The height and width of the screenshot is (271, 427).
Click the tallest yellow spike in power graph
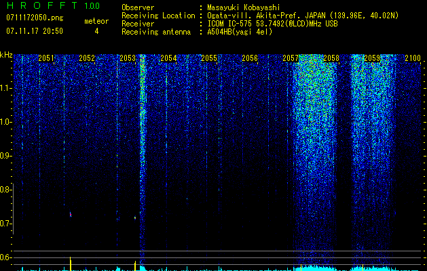tap(70, 264)
